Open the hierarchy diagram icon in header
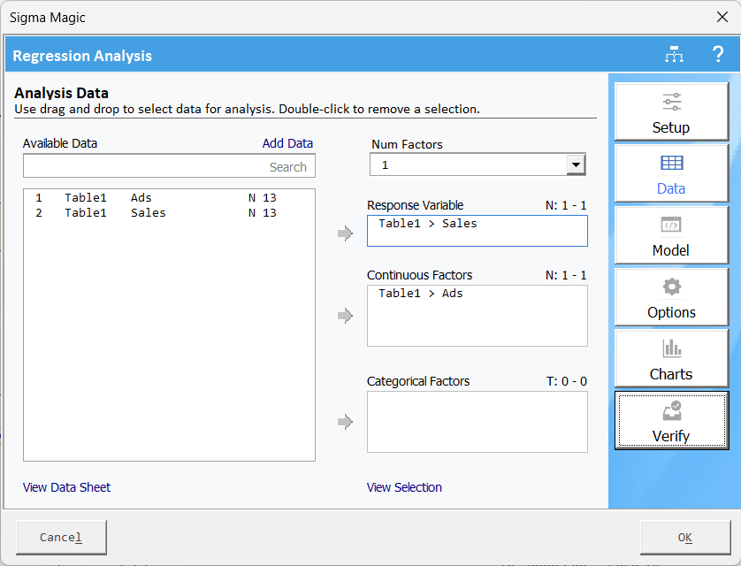 [x=674, y=55]
